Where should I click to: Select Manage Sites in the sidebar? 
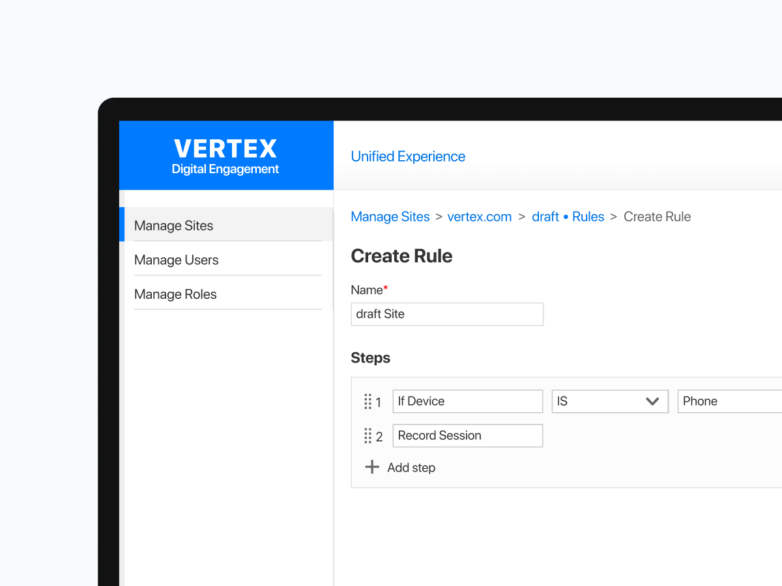pos(174,226)
